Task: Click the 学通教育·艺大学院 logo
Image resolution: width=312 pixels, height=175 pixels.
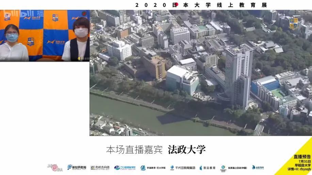Action: coord(153,168)
